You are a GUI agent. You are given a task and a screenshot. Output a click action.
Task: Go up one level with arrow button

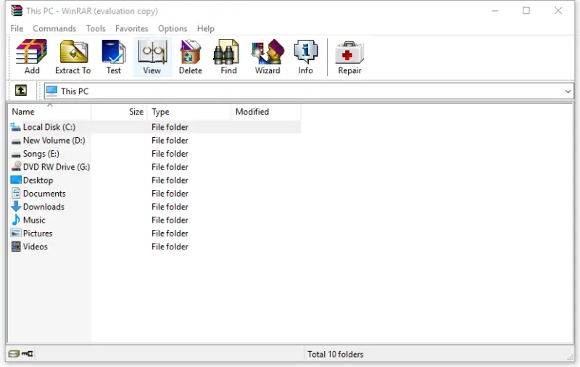click(21, 90)
